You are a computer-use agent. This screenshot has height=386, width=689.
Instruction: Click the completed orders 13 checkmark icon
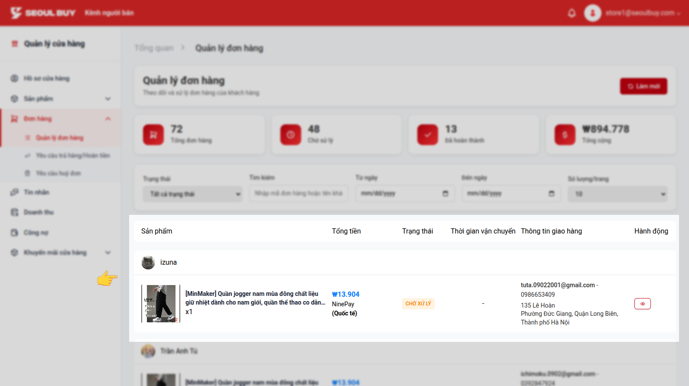point(427,135)
